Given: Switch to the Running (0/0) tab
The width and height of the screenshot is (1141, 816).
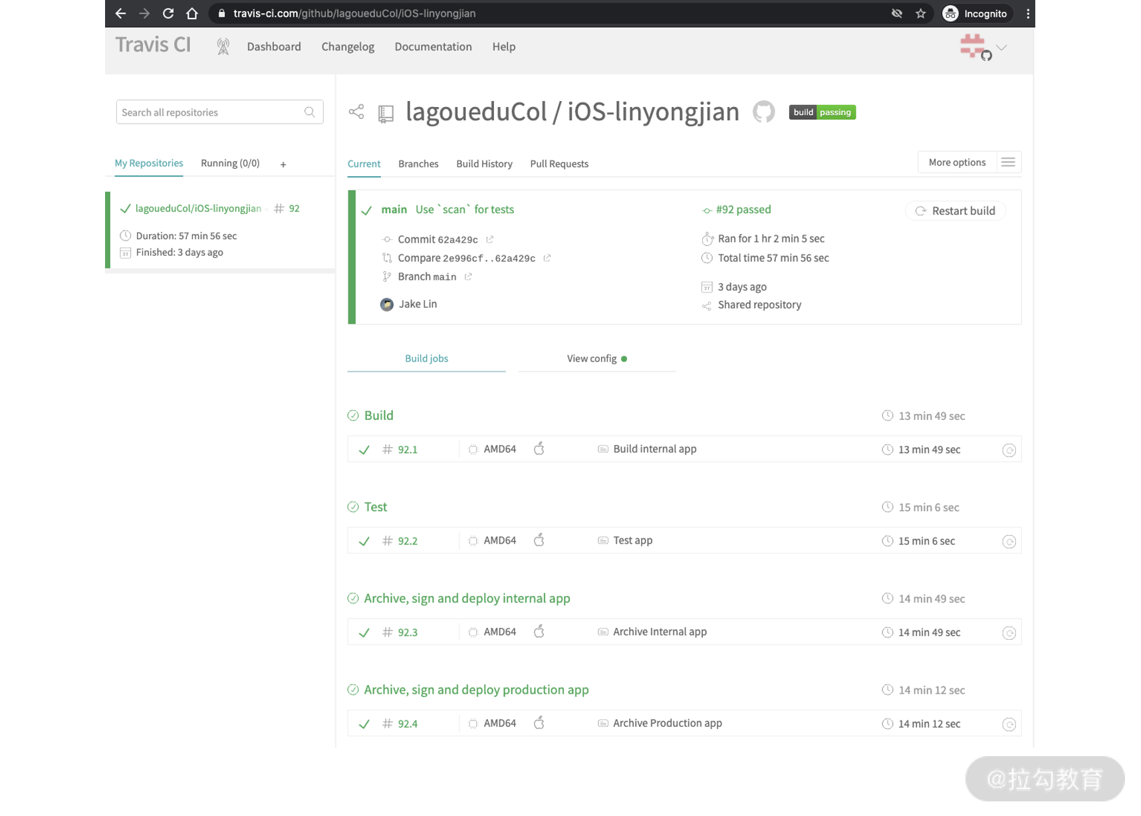Looking at the screenshot, I should coord(230,163).
